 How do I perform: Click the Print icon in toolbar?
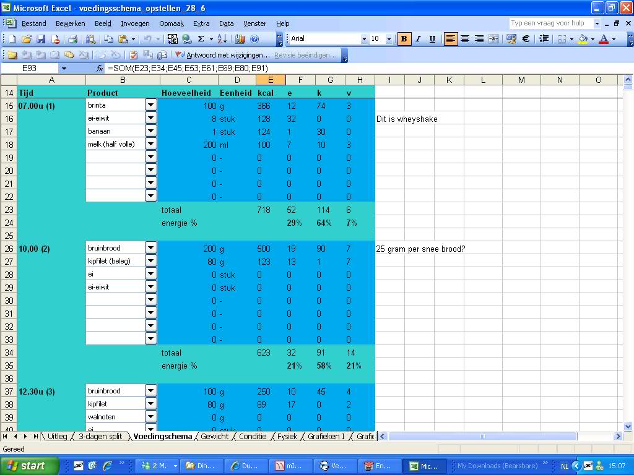click(x=72, y=39)
